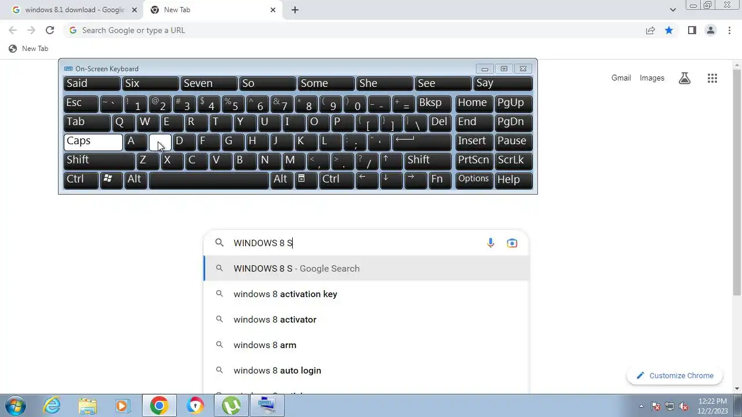Click the up arrow key on keyboard
742x417 pixels.
[392, 160]
